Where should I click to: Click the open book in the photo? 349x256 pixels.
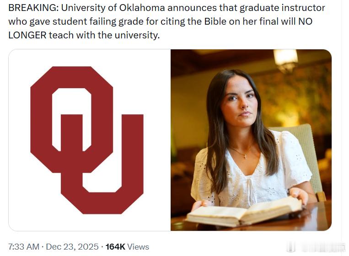[x=245, y=212]
